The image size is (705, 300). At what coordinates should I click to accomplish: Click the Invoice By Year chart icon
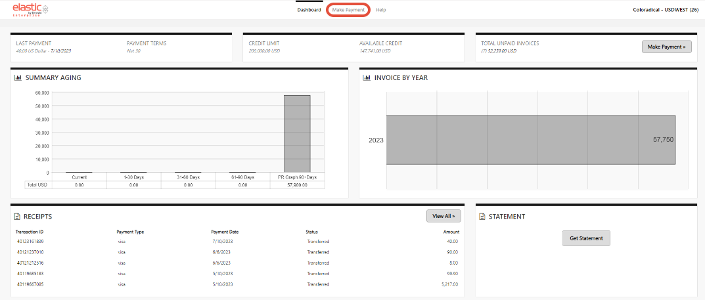367,78
